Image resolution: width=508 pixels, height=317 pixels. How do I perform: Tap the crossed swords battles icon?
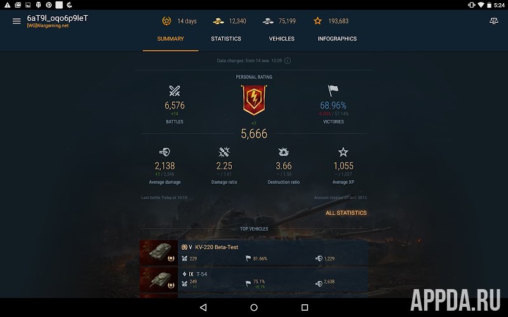pyautogui.click(x=175, y=91)
